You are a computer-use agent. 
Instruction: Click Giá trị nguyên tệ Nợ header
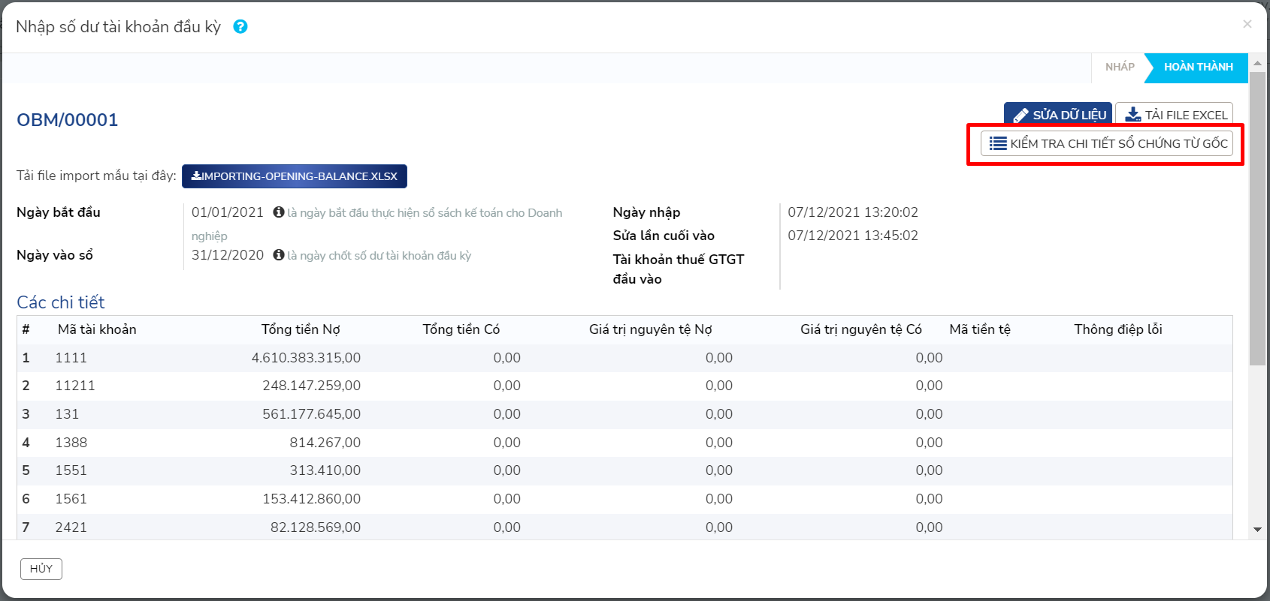click(x=651, y=329)
